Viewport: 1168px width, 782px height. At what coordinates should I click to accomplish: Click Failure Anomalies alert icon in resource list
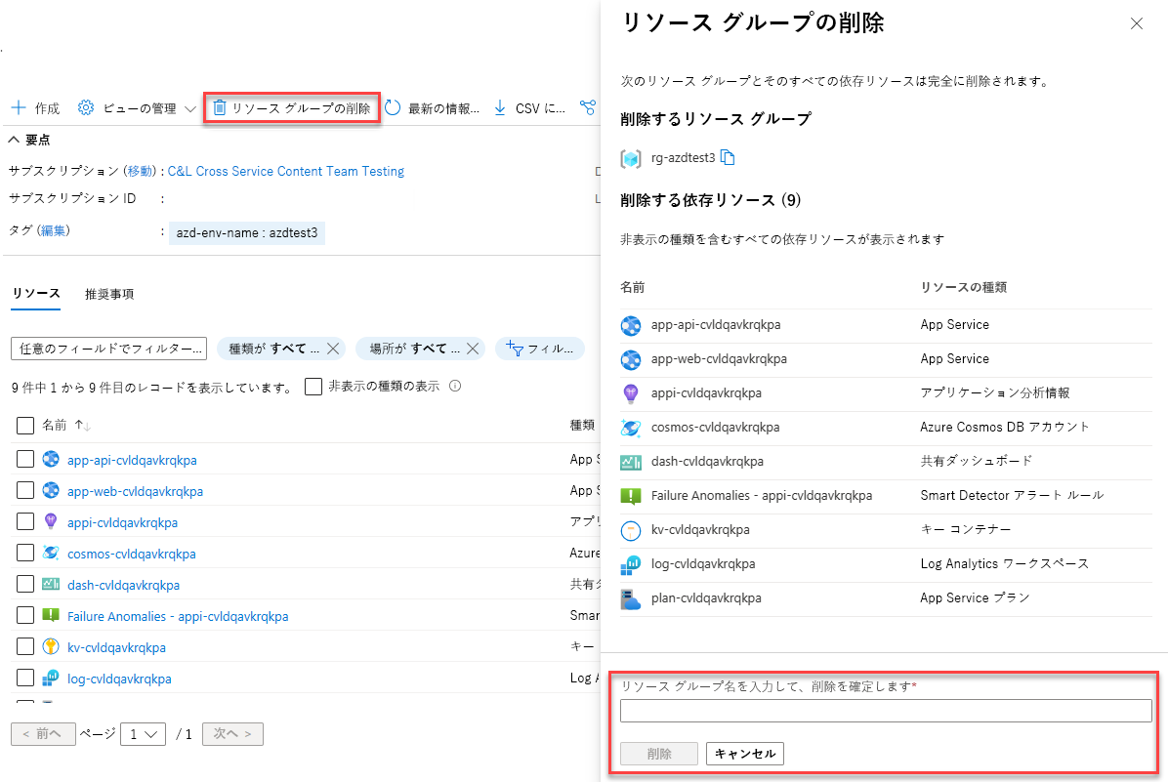pyautogui.click(x=51, y=615)
